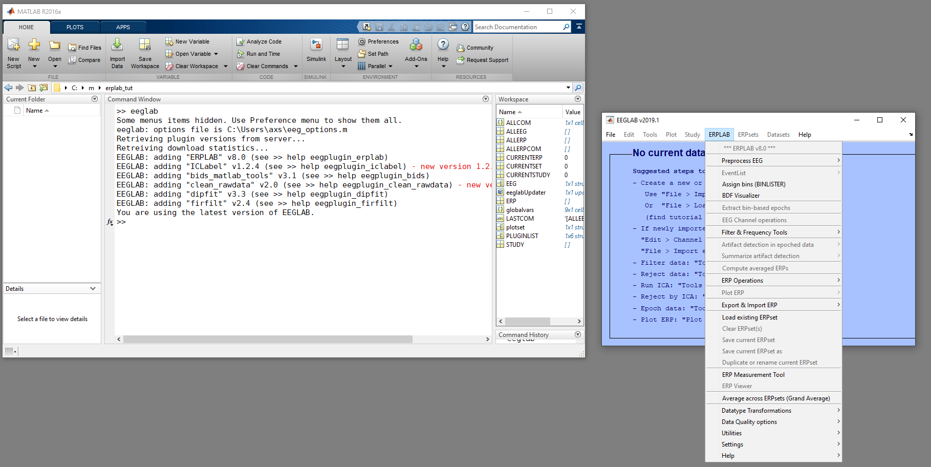Select Preprocess EEG in ERPLAB menu
The image size is (931, 467).
coord(774,161)
